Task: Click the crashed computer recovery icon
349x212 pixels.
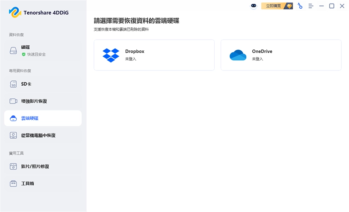Action: 13,136
